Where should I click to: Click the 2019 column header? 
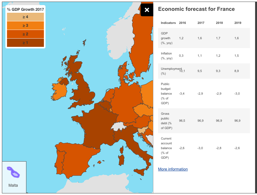(238, 23)
